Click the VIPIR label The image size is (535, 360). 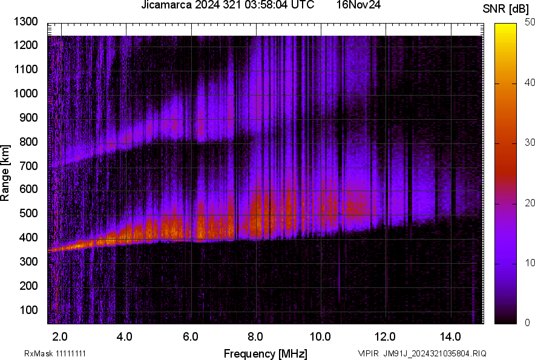(368, 353)
